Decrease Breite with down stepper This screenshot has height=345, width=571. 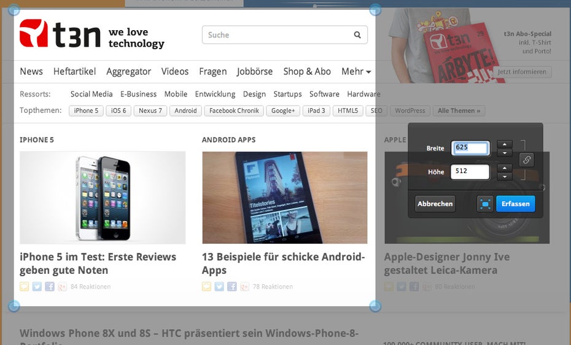coord(505,153)
